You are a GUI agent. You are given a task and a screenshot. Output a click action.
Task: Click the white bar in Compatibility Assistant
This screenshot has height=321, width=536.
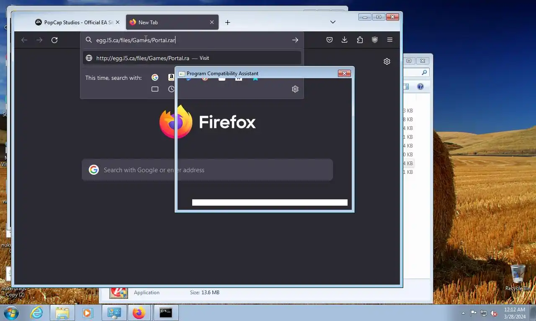(x=270, y=203)
